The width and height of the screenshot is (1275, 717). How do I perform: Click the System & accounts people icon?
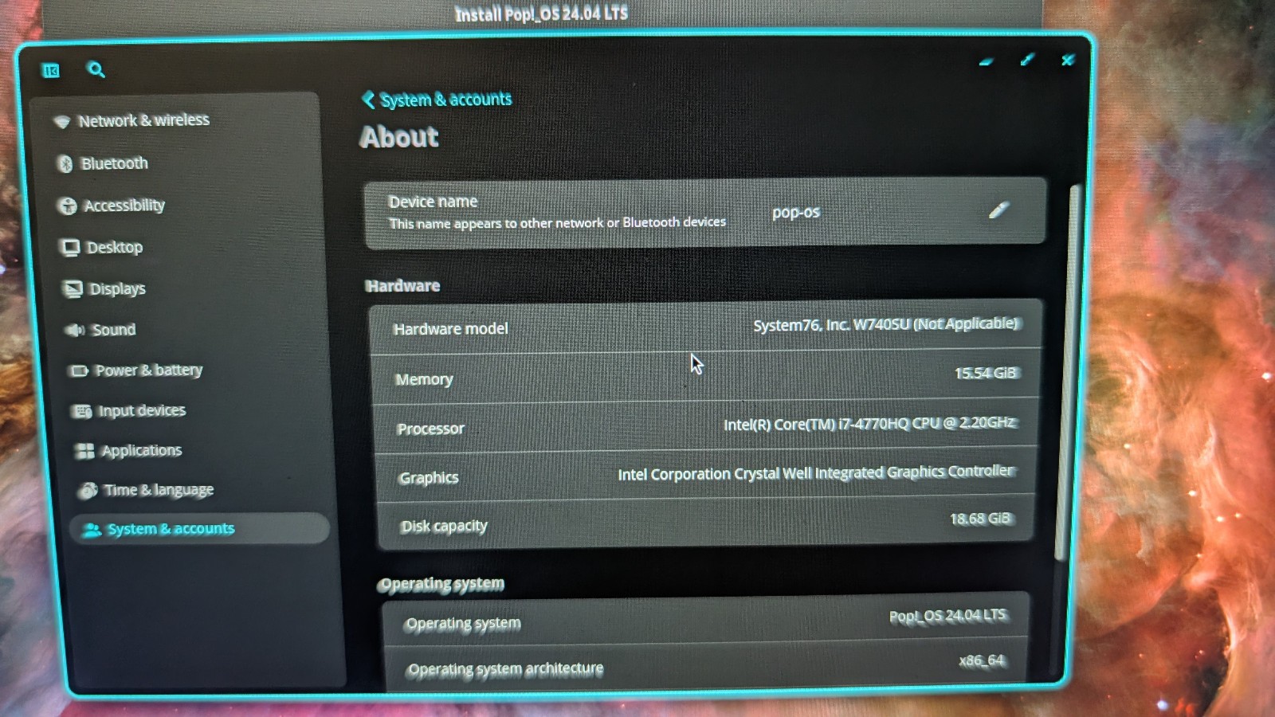[x=92, y=530]
